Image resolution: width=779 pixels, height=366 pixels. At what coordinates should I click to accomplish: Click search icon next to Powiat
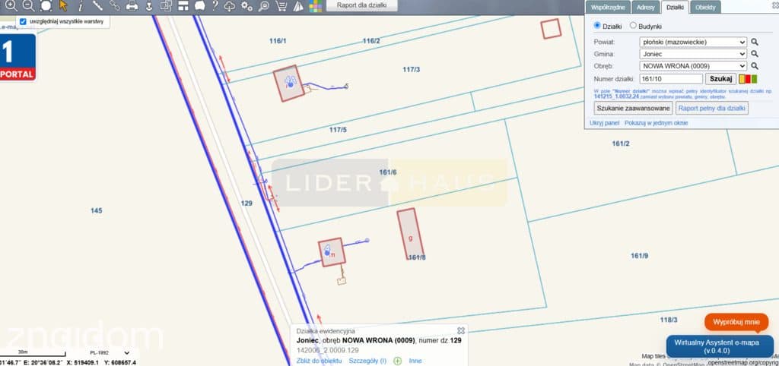click(x=754, y=43)
